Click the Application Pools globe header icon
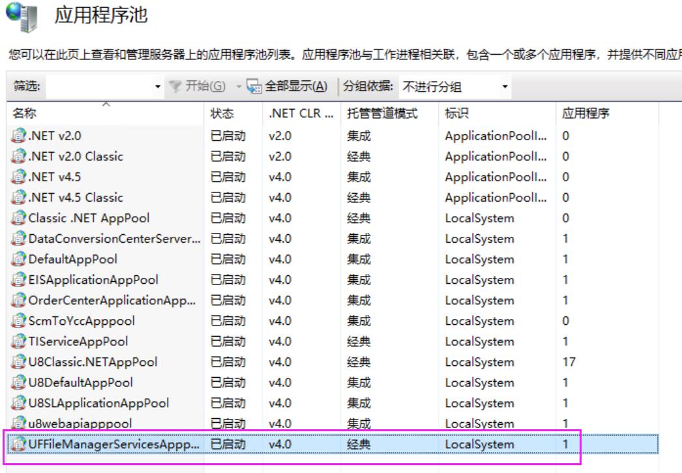682x473 pixels. point(21,17)
